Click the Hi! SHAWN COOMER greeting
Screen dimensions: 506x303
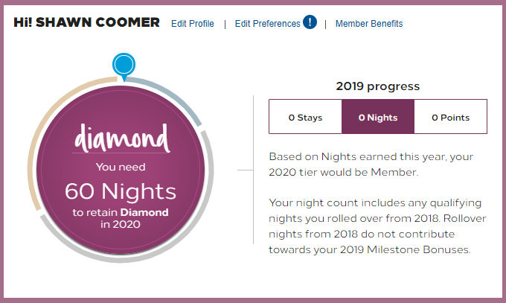(x=86, y=22)
